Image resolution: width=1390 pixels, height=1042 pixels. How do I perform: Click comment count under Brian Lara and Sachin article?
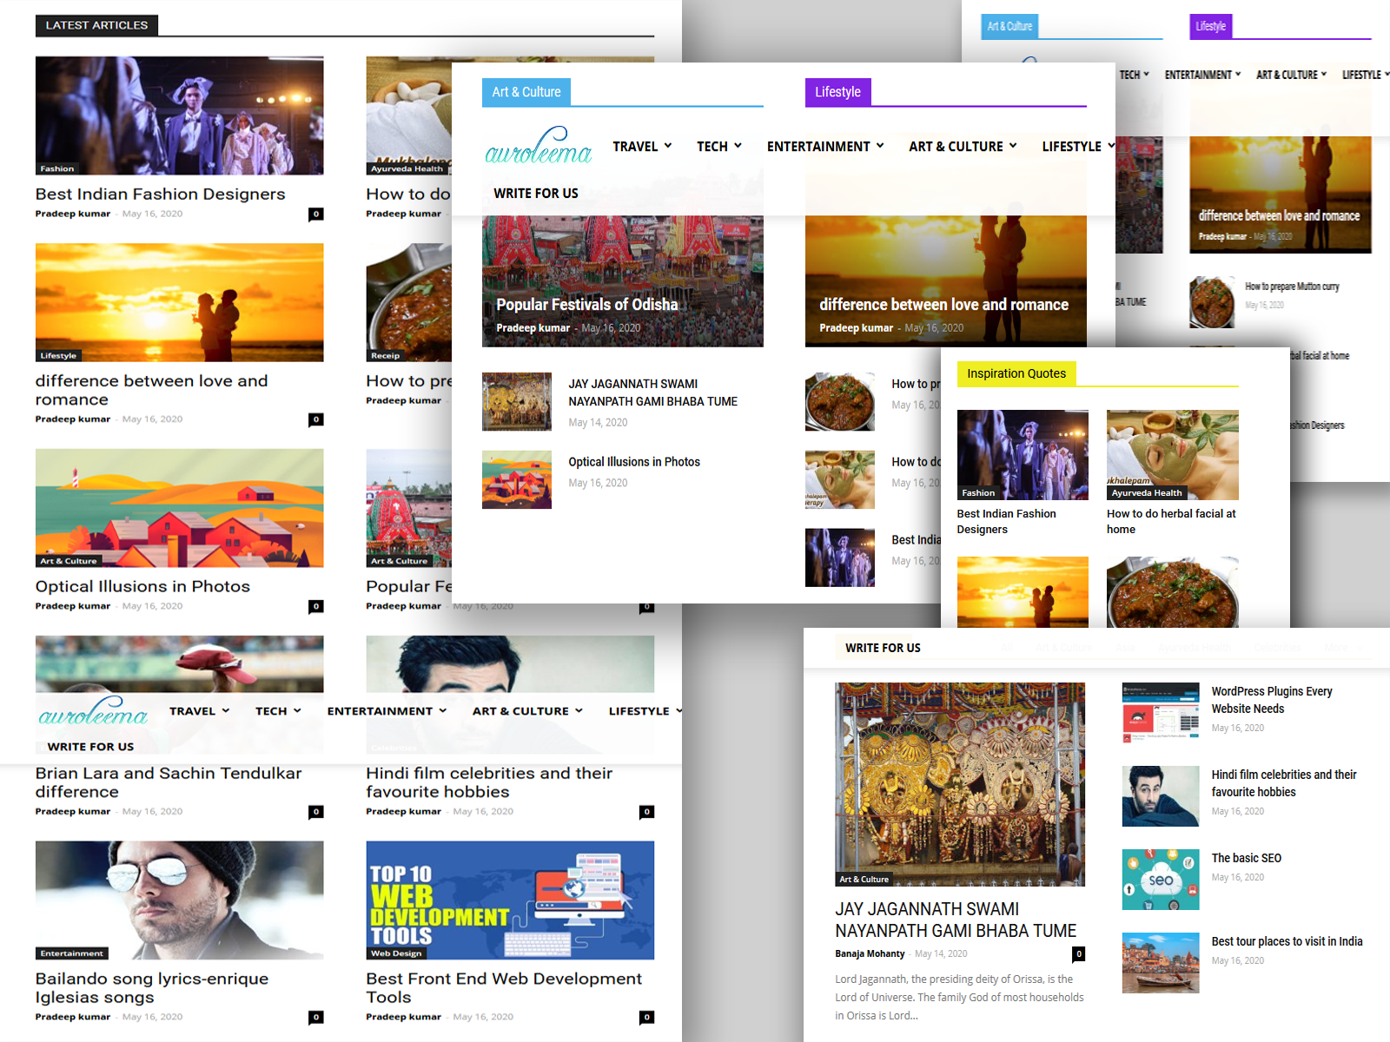tap(316, 812)
